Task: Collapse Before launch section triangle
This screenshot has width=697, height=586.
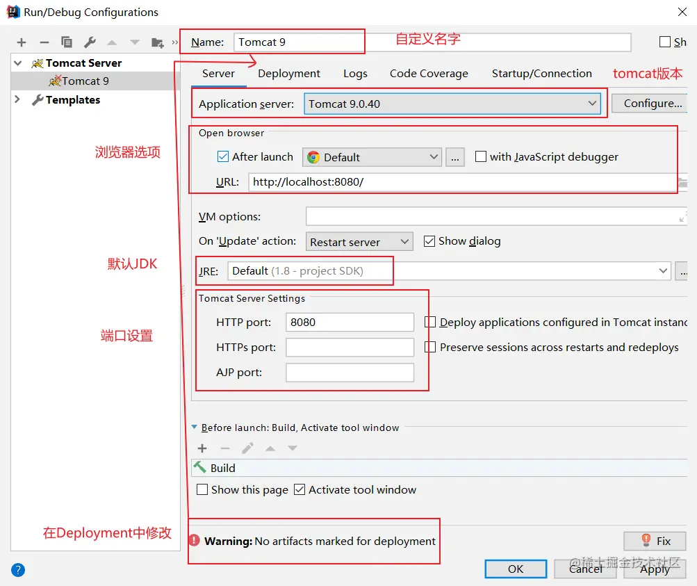Action: 195,427
